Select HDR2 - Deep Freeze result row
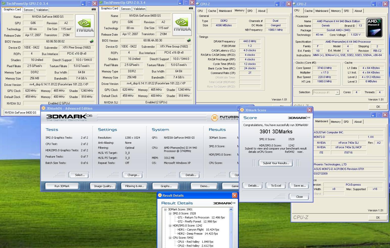The image size is (390, 248). (x=198, y=234)
